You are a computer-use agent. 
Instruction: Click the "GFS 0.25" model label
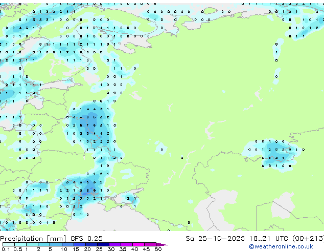coord(86,239)
